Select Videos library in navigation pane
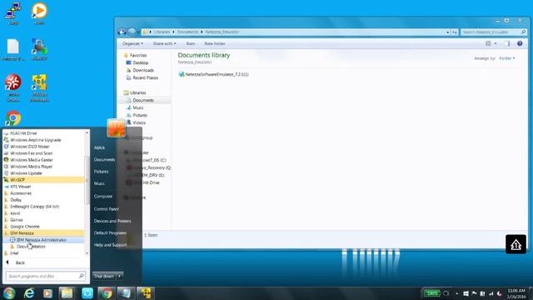 (139, 122)
